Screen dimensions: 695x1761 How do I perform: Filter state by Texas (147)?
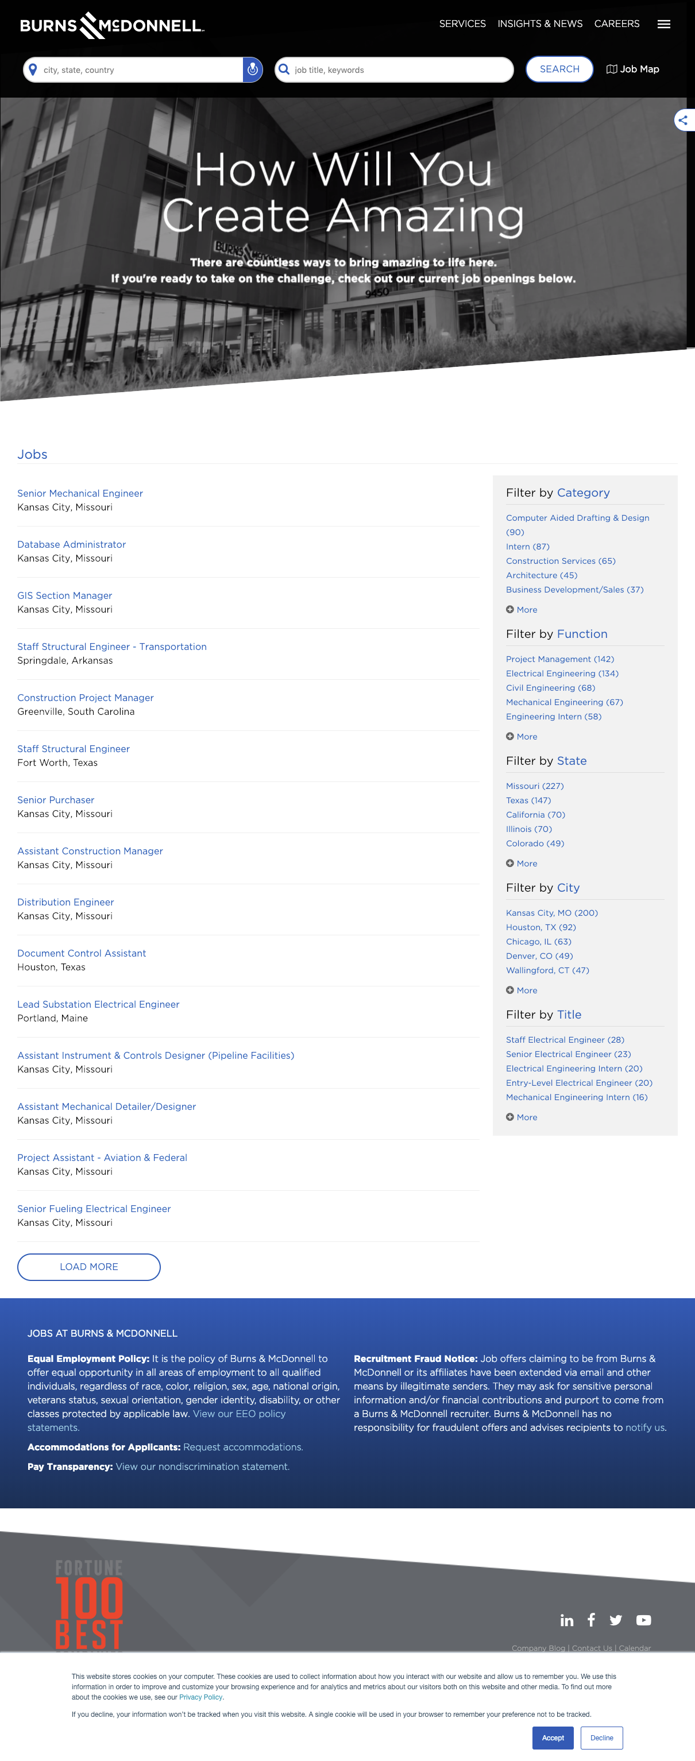(x=529, y=801)
